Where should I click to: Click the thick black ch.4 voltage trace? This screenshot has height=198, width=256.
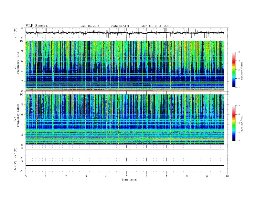[125, 166]
